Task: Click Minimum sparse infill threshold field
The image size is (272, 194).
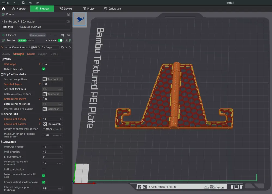Action: click(52, 163)
